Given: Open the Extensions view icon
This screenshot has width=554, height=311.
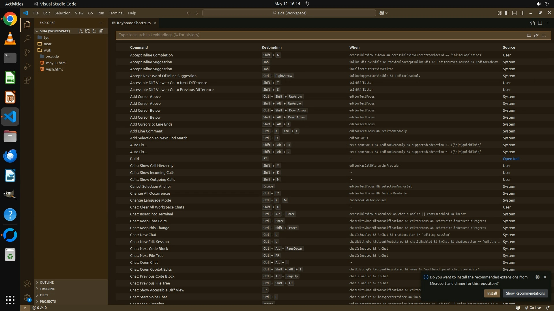Looking at the screenshot, I should coord(27,80).
